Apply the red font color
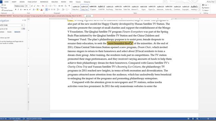Viewport: 216px width, 121px height. click(x=42, y=10)
